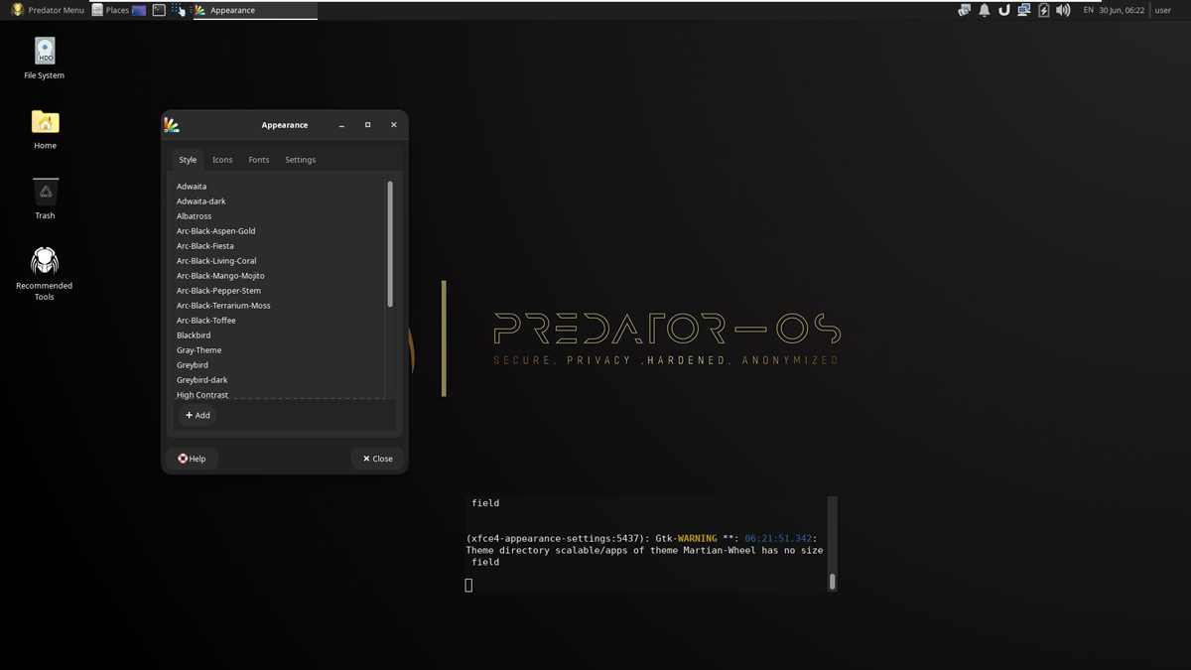The image size is (1191, 670).
Task: Click the battery power manager icon
Action: (x=1044, y=10)
